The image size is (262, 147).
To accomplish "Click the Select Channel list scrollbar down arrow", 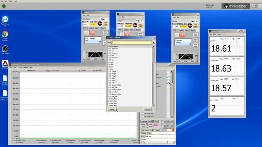I will (x=153, y=105).
